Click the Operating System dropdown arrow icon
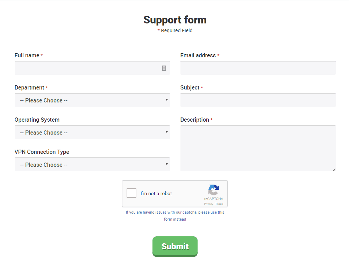The image size is (349, 272). 167,132
